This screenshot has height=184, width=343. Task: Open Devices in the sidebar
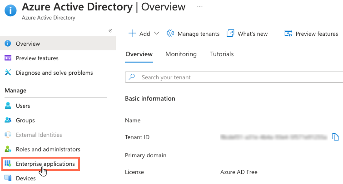[x=26, y=178]
